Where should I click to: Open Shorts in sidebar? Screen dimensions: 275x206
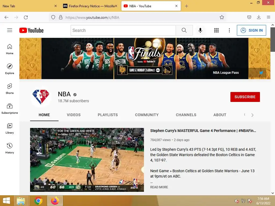pos(10,89)
